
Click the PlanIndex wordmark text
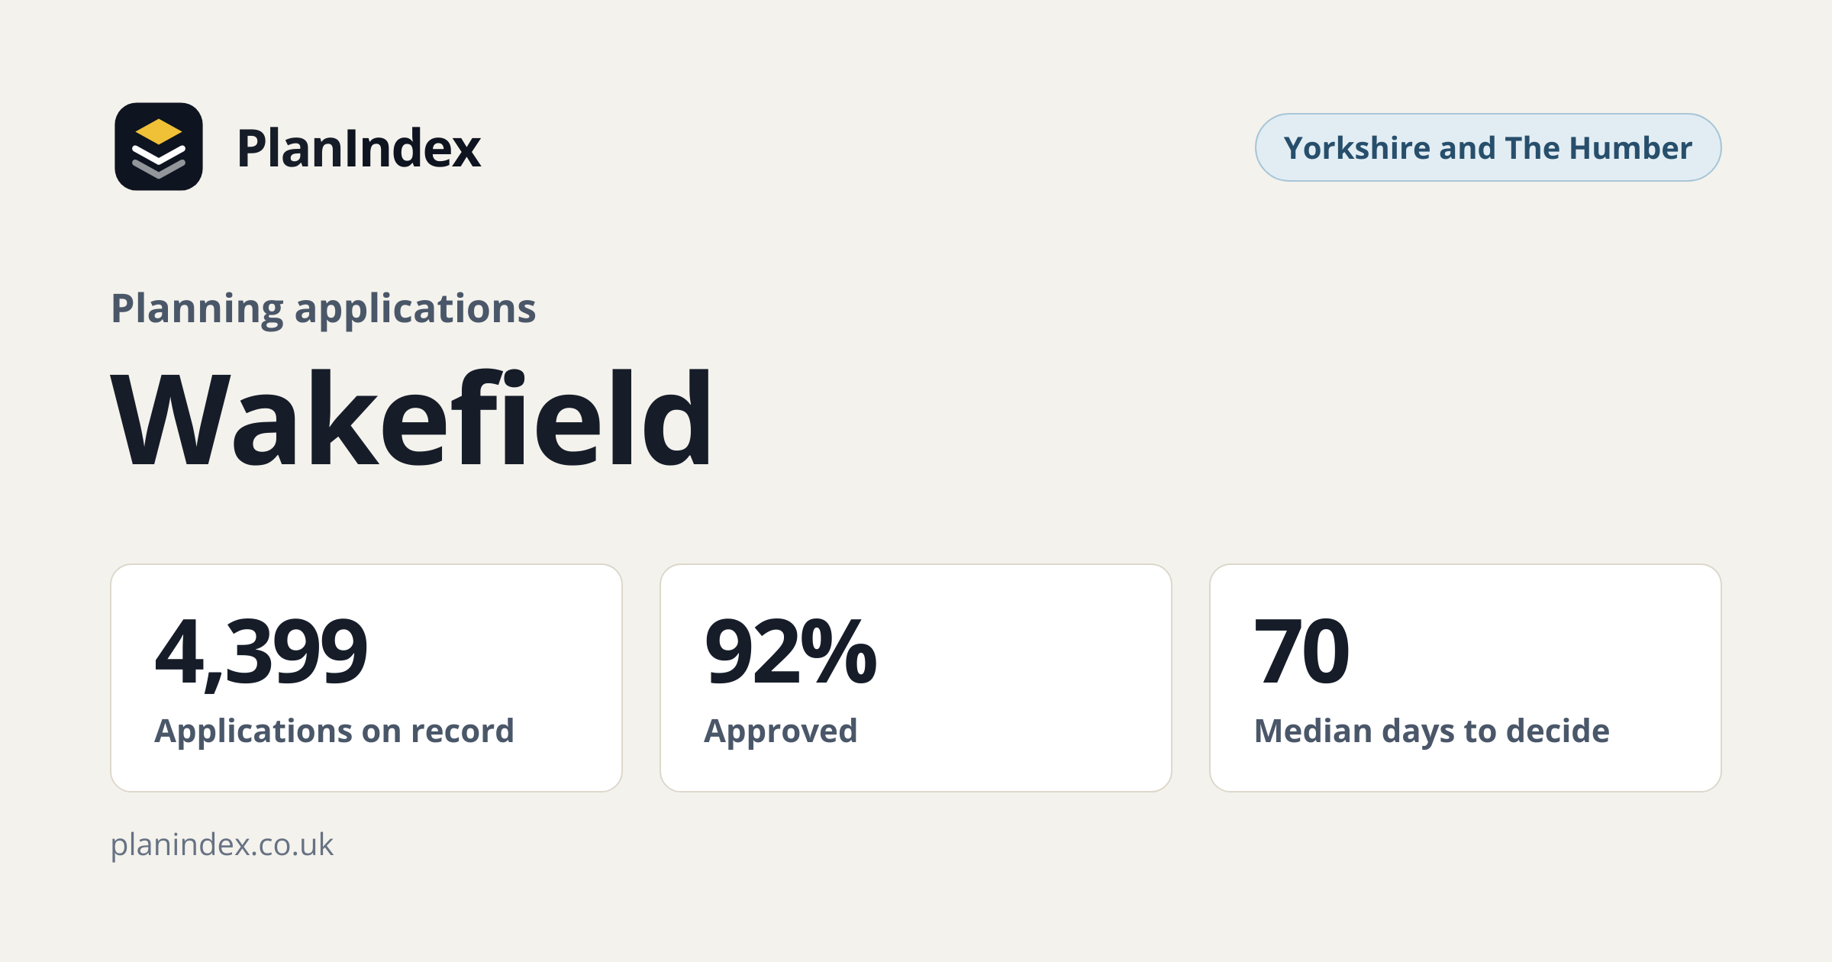click(x=359, y=148)
